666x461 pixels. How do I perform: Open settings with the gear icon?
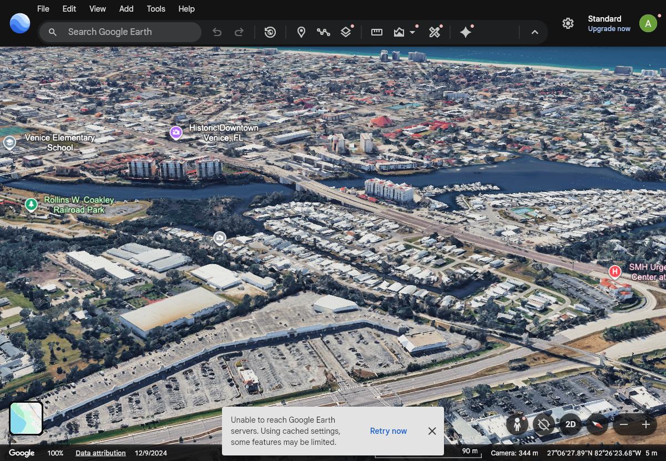click(568, 23)
